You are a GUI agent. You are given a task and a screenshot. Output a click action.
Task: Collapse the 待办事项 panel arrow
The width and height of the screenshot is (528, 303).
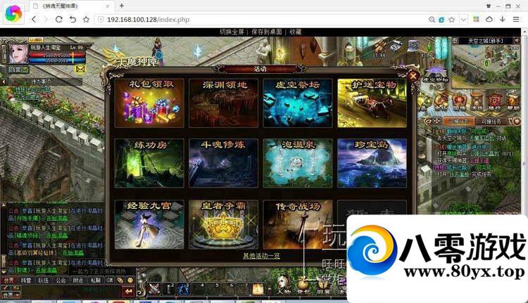pyautogui.click(x=4, y=82)
